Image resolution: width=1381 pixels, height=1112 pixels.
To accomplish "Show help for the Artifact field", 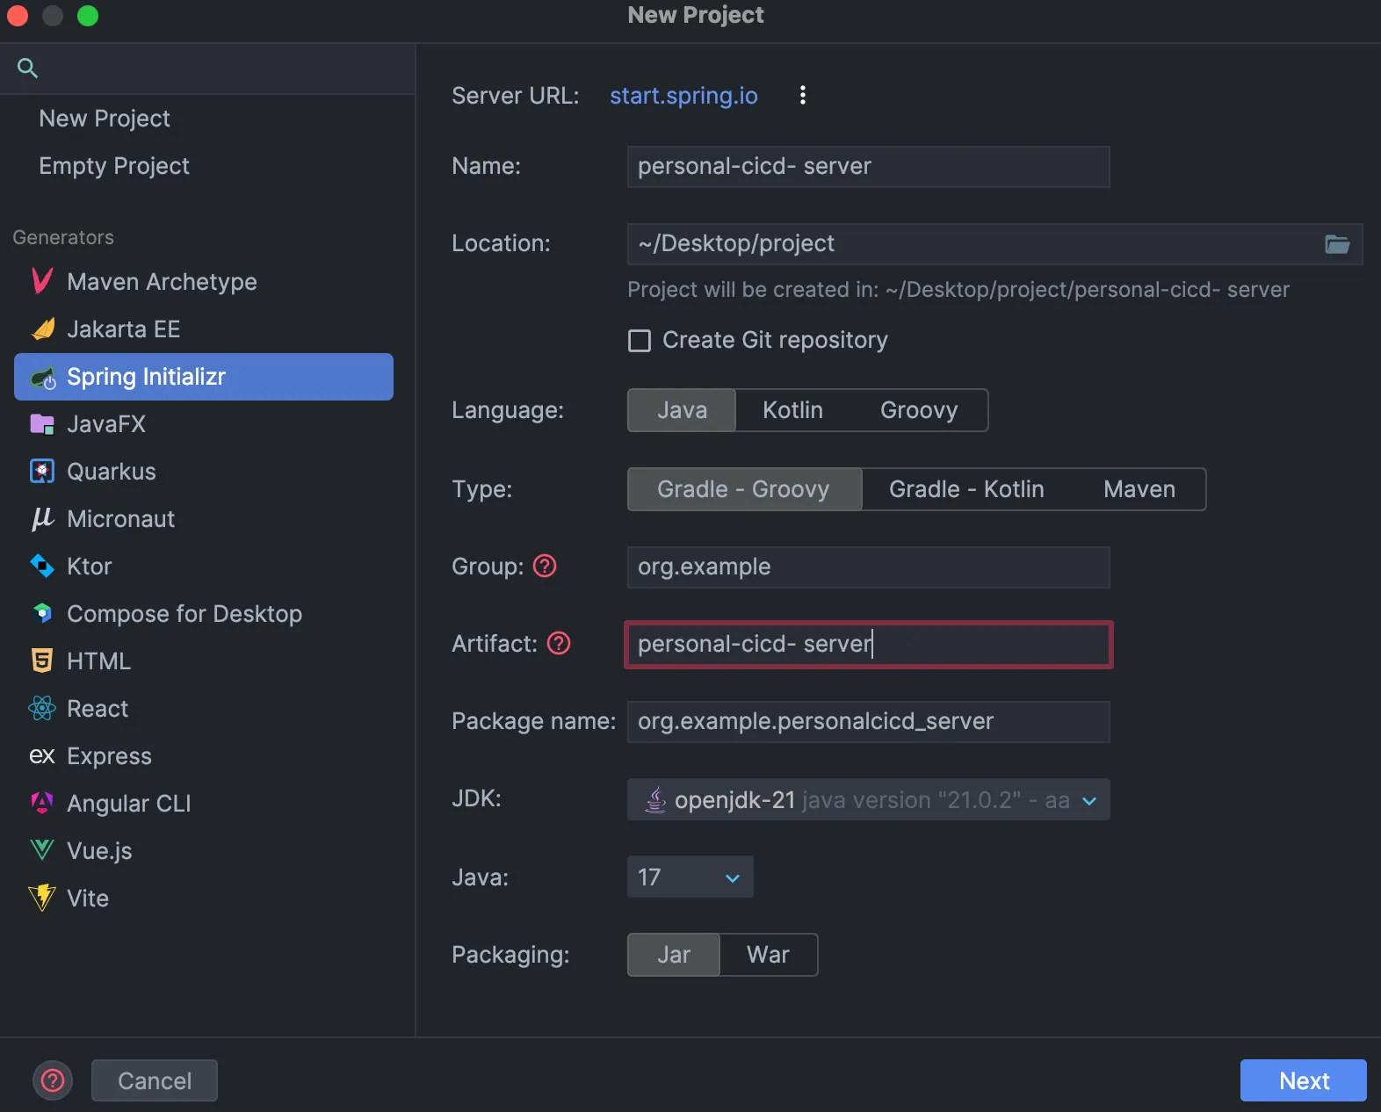I will [559, 643].
